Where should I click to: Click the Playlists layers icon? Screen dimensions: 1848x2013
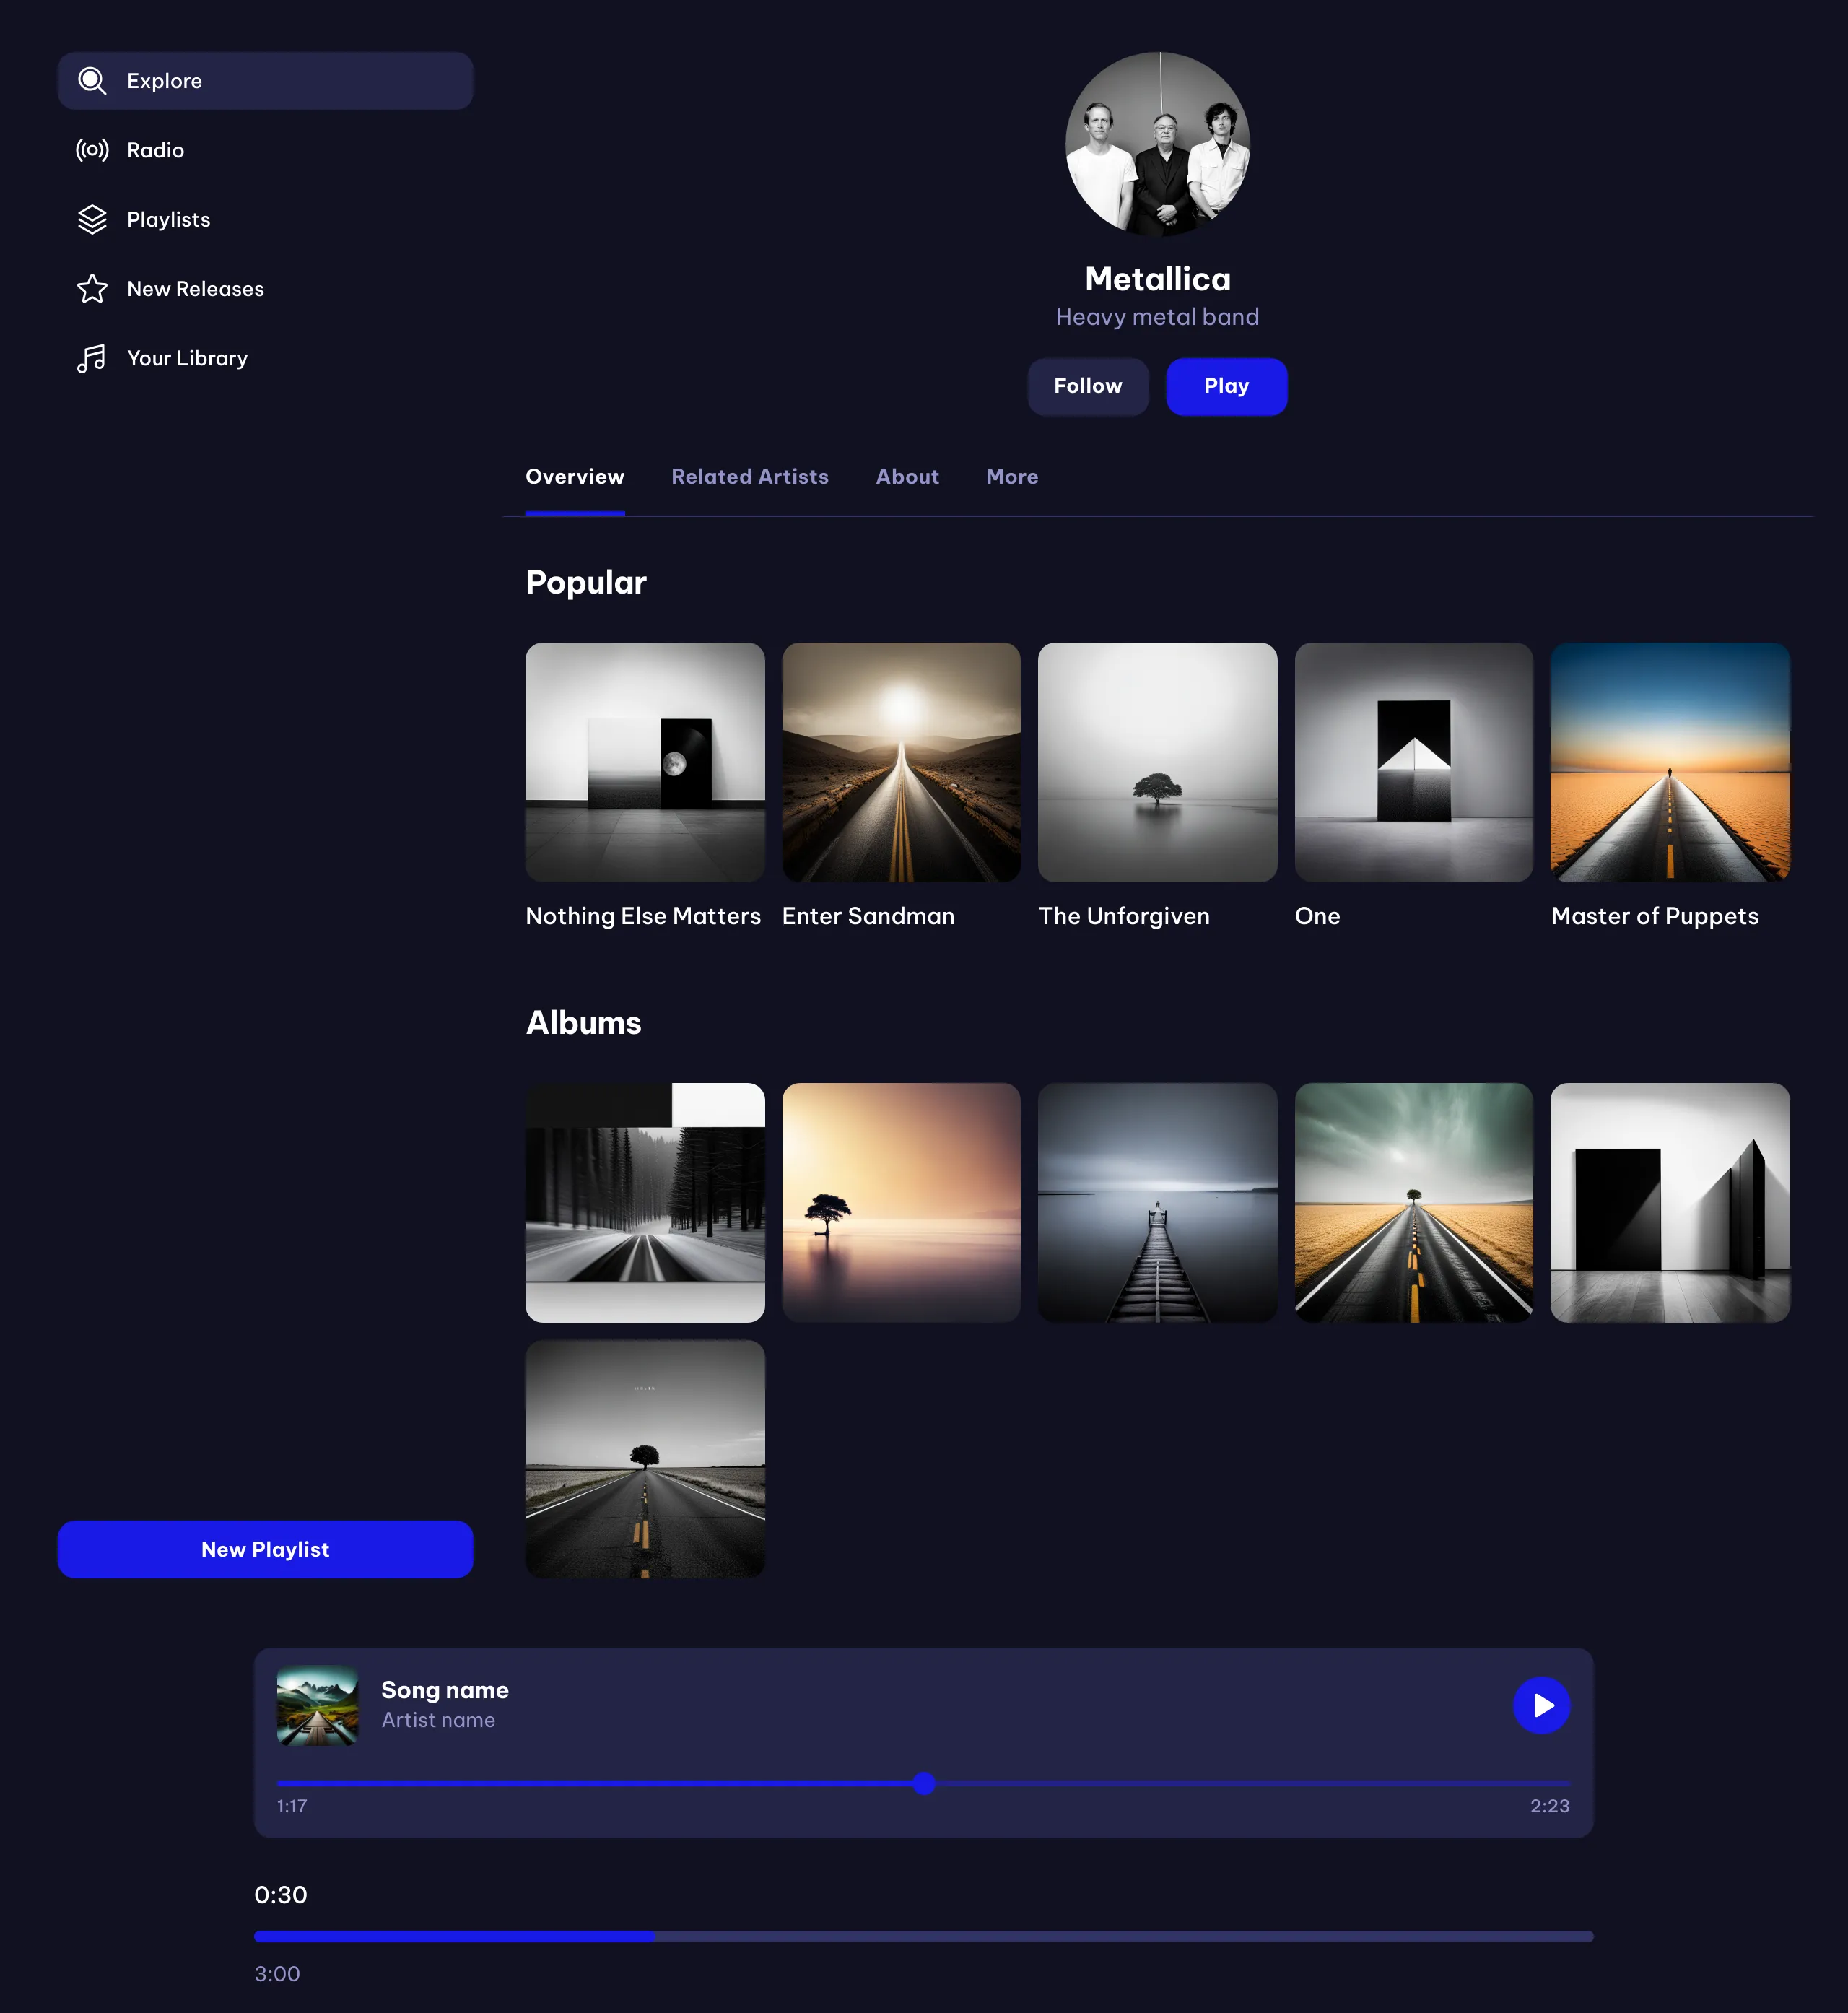coord(92,219)
